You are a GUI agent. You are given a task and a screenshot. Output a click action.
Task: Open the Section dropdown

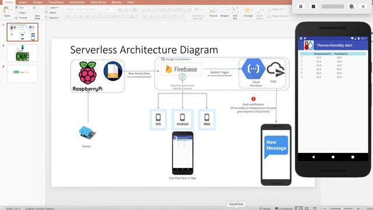53,17
